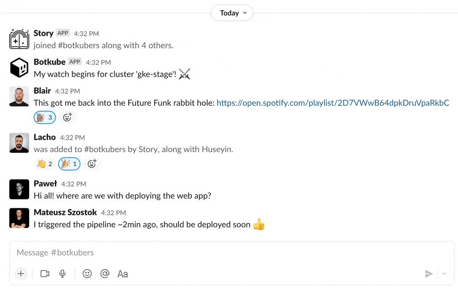Screen dimensions: 458x291
Task: Open the Spotify playlist link
Action: point(332,103)
